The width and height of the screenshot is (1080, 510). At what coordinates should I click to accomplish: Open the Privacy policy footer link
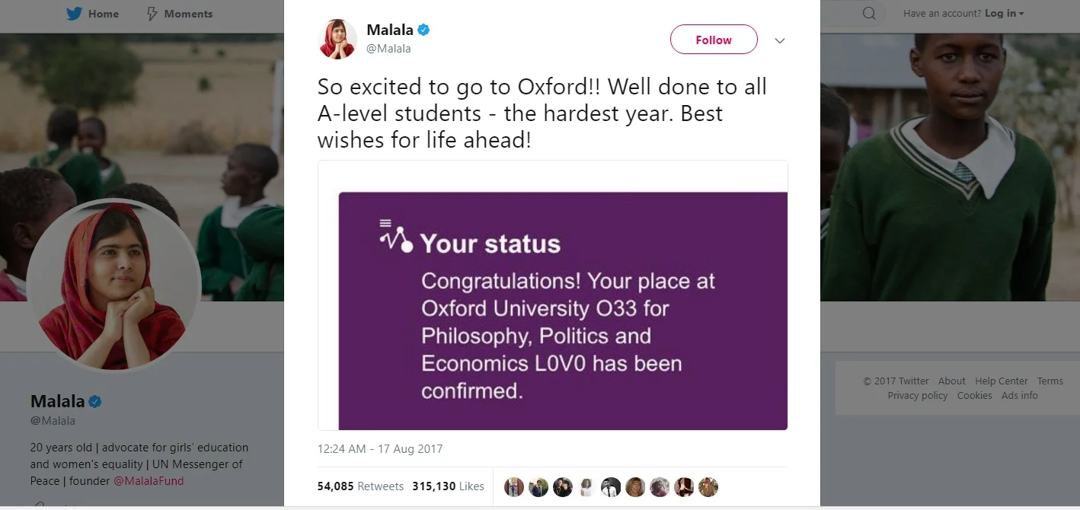tap(917, 396)
